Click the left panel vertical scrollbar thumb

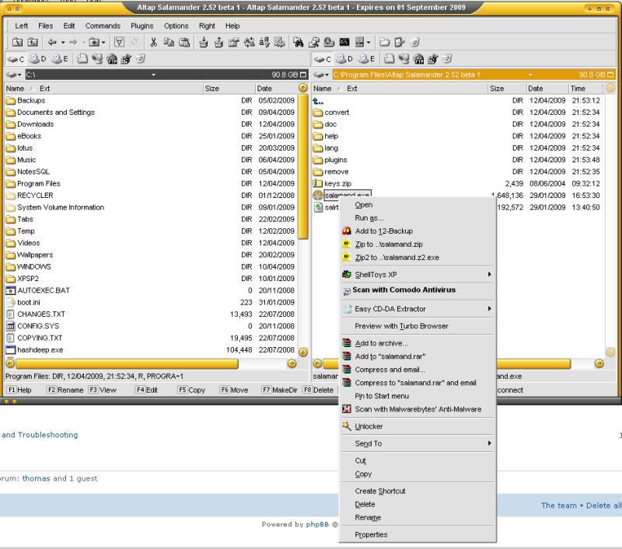303,167
